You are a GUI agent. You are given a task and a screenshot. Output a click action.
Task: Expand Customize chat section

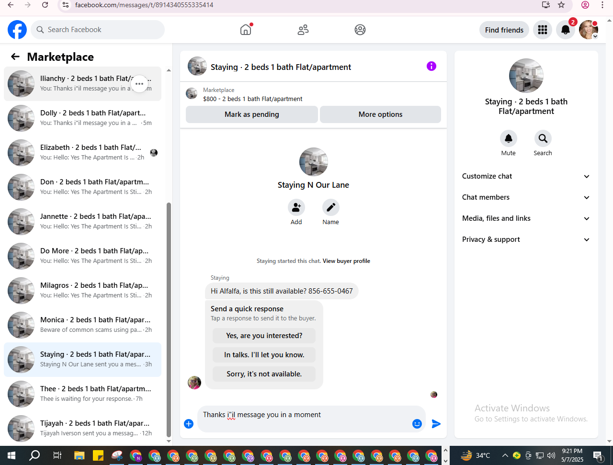coord(526,176)
